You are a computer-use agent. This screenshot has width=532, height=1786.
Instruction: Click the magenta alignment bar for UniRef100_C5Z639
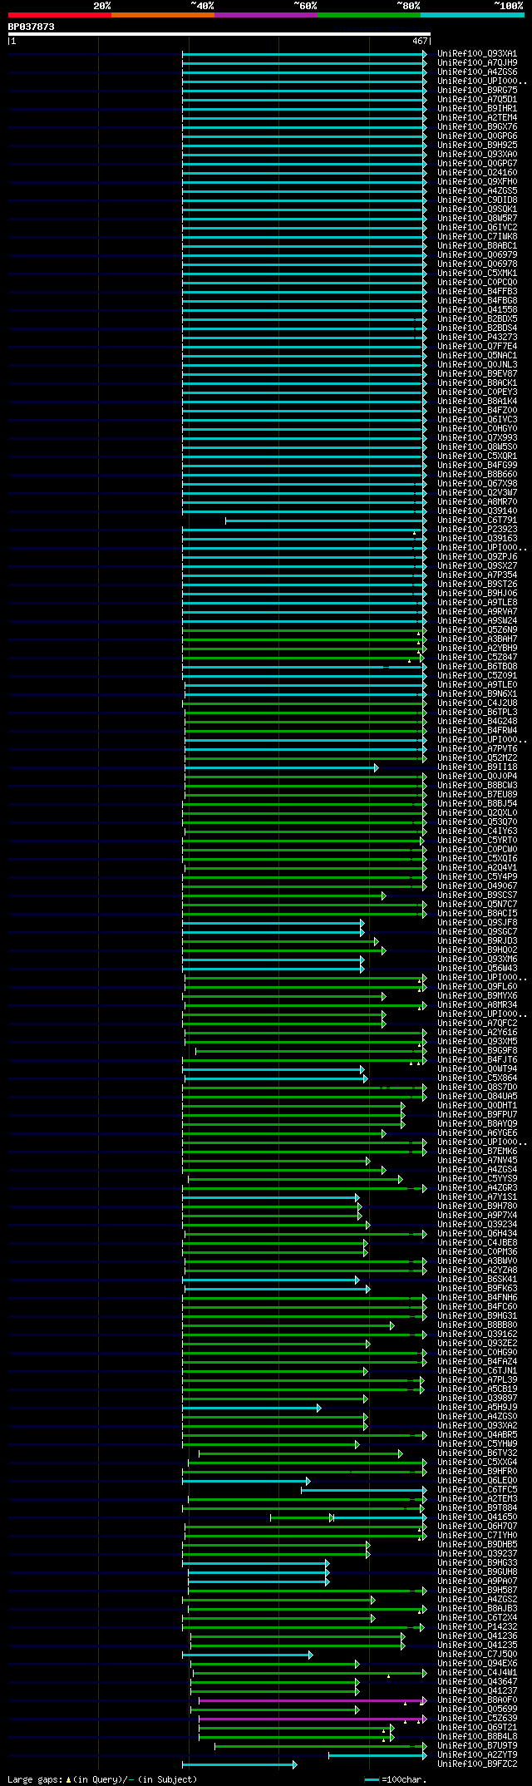[x=311, y=1719]
